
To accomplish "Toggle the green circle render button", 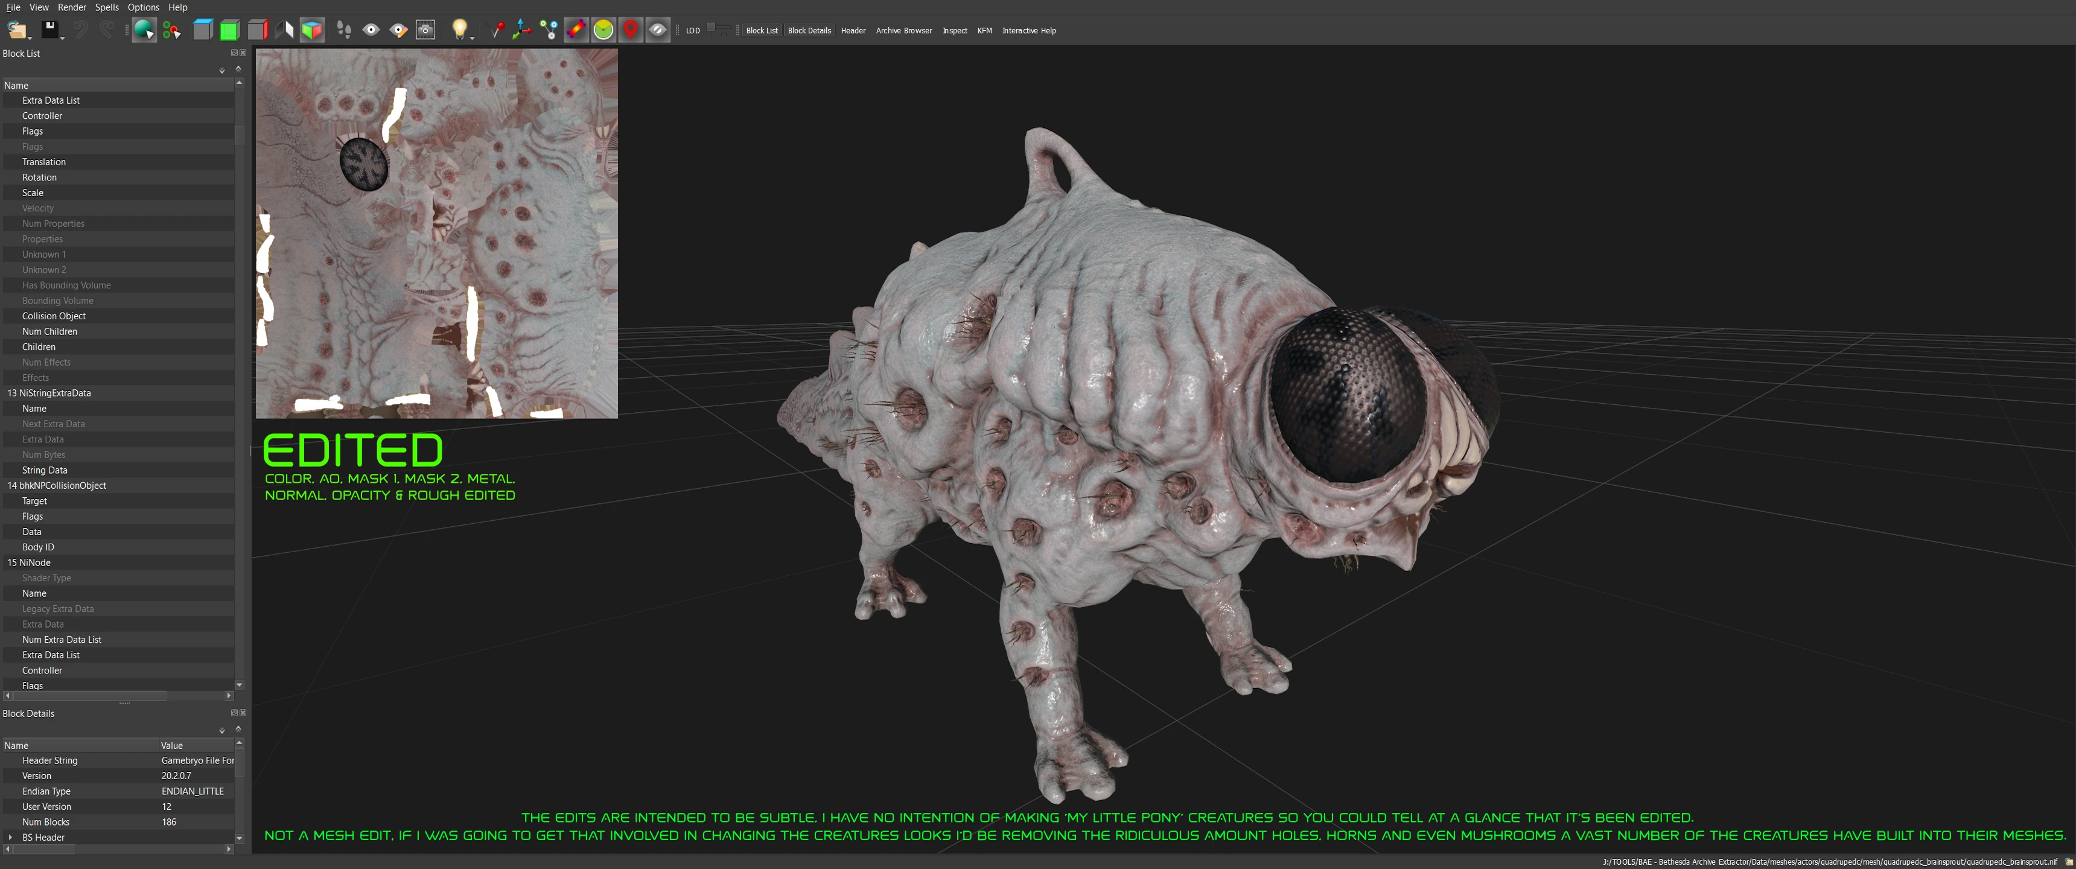I will (603, 30).
